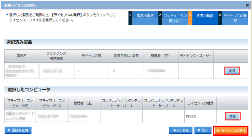The height and width of the screenshot is (137, 252).
Task: Click the 製品名 column header
Action: point(22,56)
